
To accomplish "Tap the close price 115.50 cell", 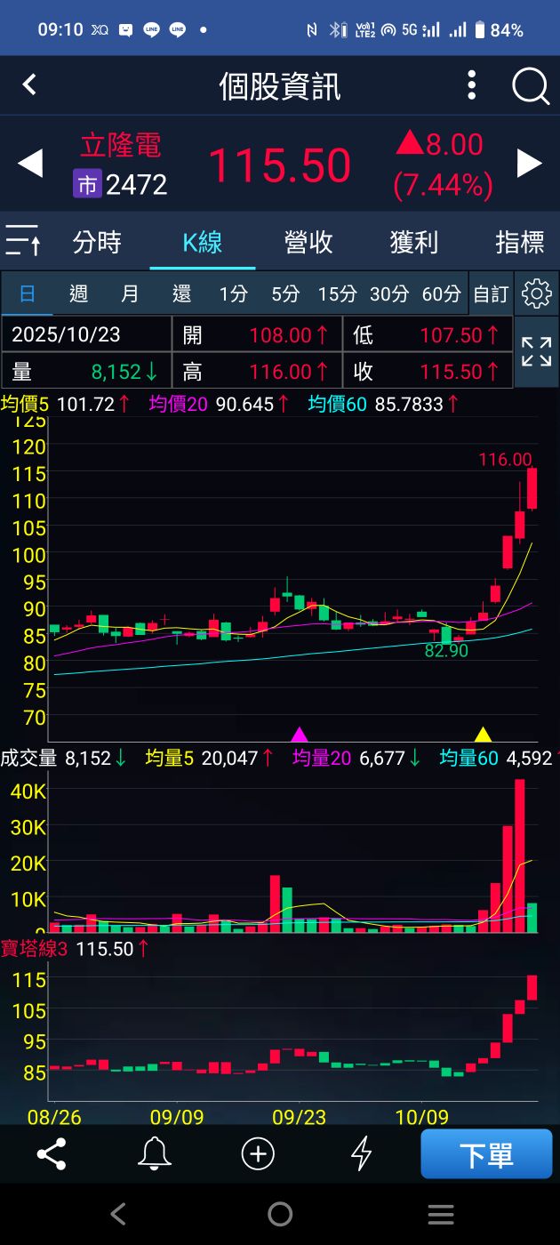I will click(428, 371).
